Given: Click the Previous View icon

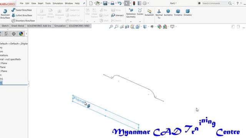Looking at the screenshot, I should (x=122, y=27).
